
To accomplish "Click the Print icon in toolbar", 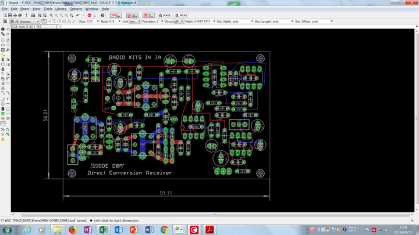I will (16, 15).
